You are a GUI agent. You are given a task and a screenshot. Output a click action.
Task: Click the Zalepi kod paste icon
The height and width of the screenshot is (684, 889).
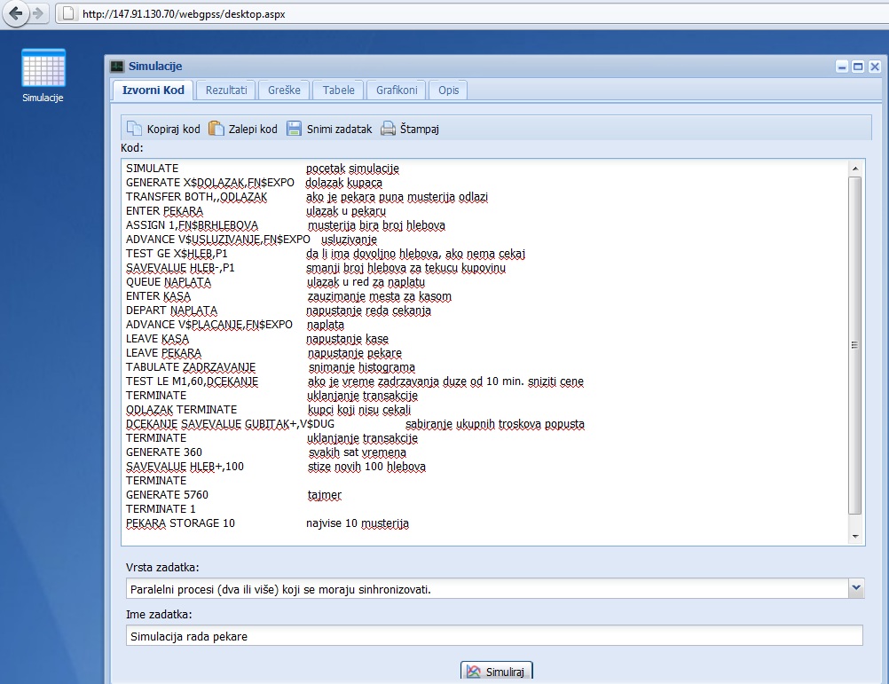click(215, 128)
